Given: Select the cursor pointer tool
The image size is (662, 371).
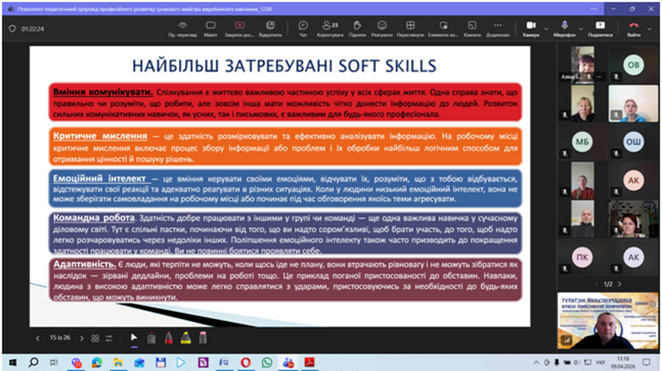Looking at the screenshot, I should point(134,338).
